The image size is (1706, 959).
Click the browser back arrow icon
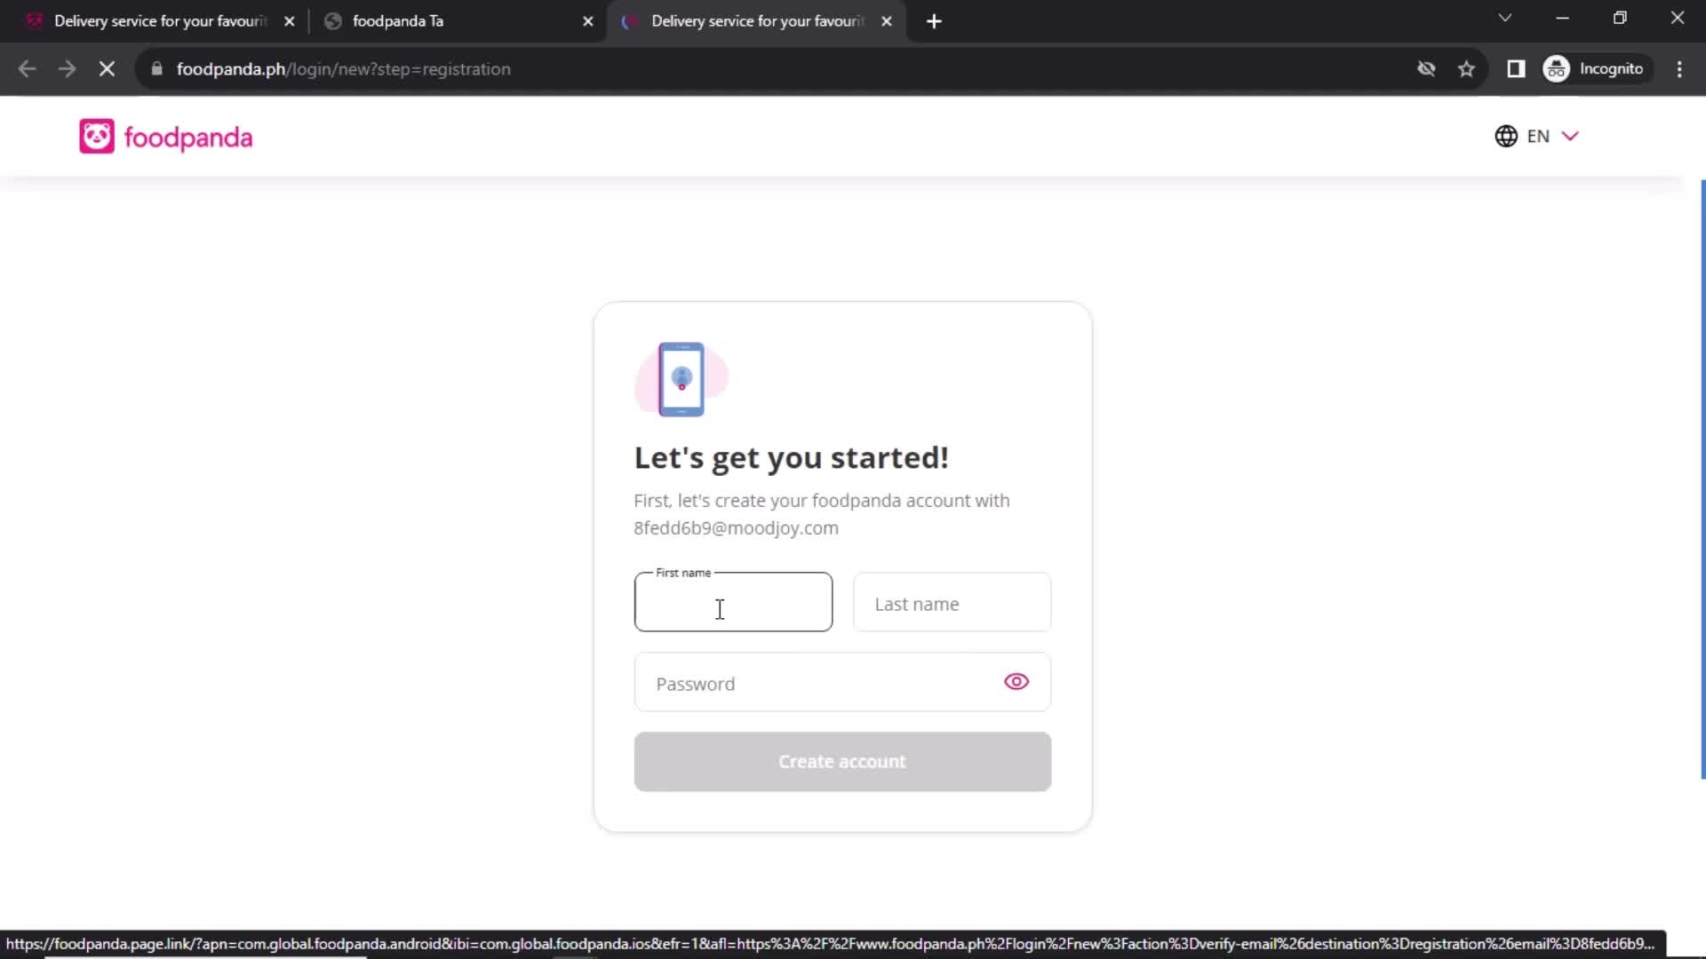pyautogui.click(x=27, y=69)
